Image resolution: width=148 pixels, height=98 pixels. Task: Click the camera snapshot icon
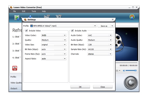click(117, 71)
